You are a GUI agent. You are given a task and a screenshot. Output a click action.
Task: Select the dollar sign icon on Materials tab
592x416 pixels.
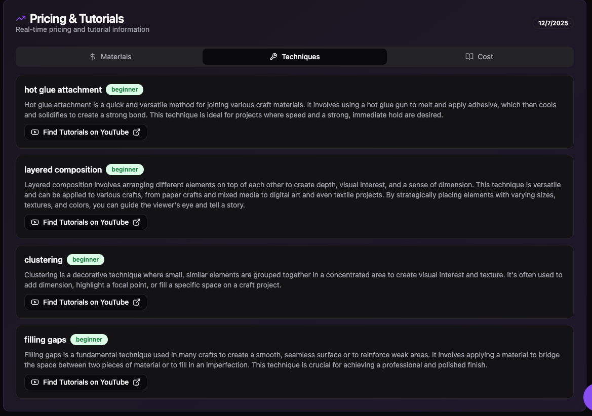[92, 57]
